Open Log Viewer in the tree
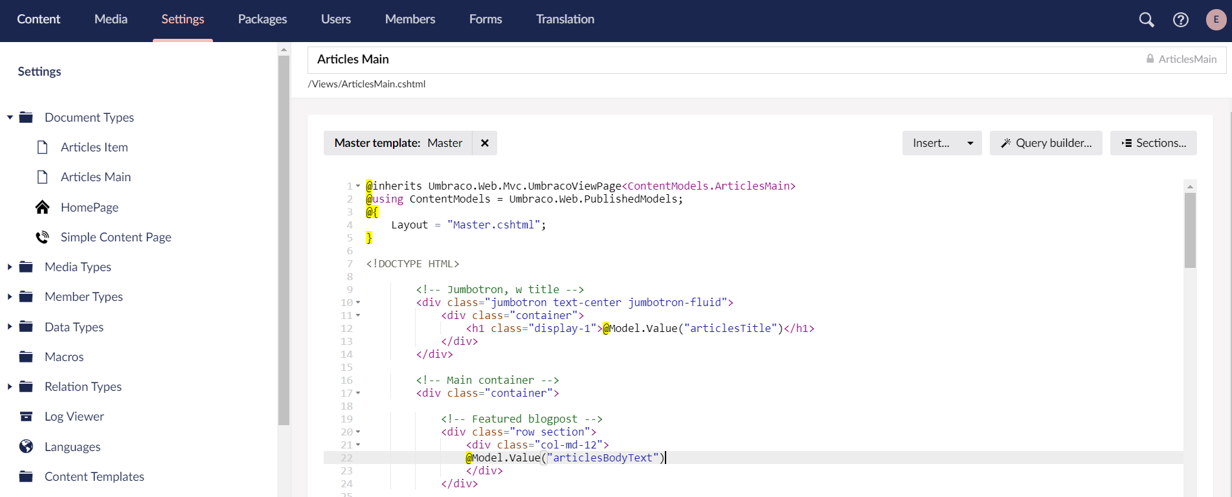This screenshot has height=497, width=1232. click(x=74, y=416)
